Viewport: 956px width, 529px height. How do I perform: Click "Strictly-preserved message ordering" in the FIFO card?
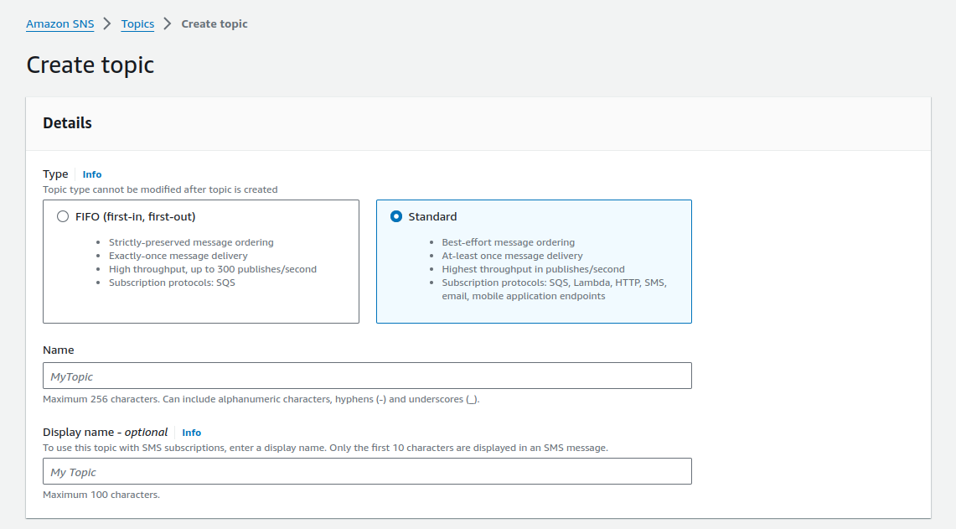click(191, 242)
